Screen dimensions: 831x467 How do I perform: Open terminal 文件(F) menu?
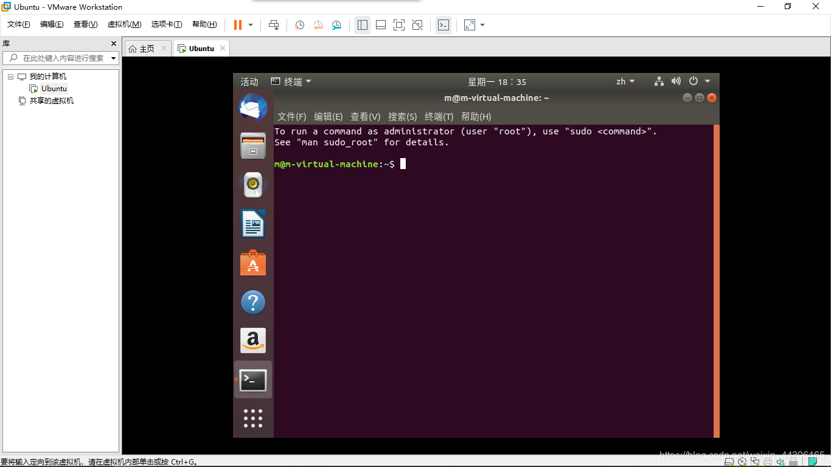(x=292, y=117)
